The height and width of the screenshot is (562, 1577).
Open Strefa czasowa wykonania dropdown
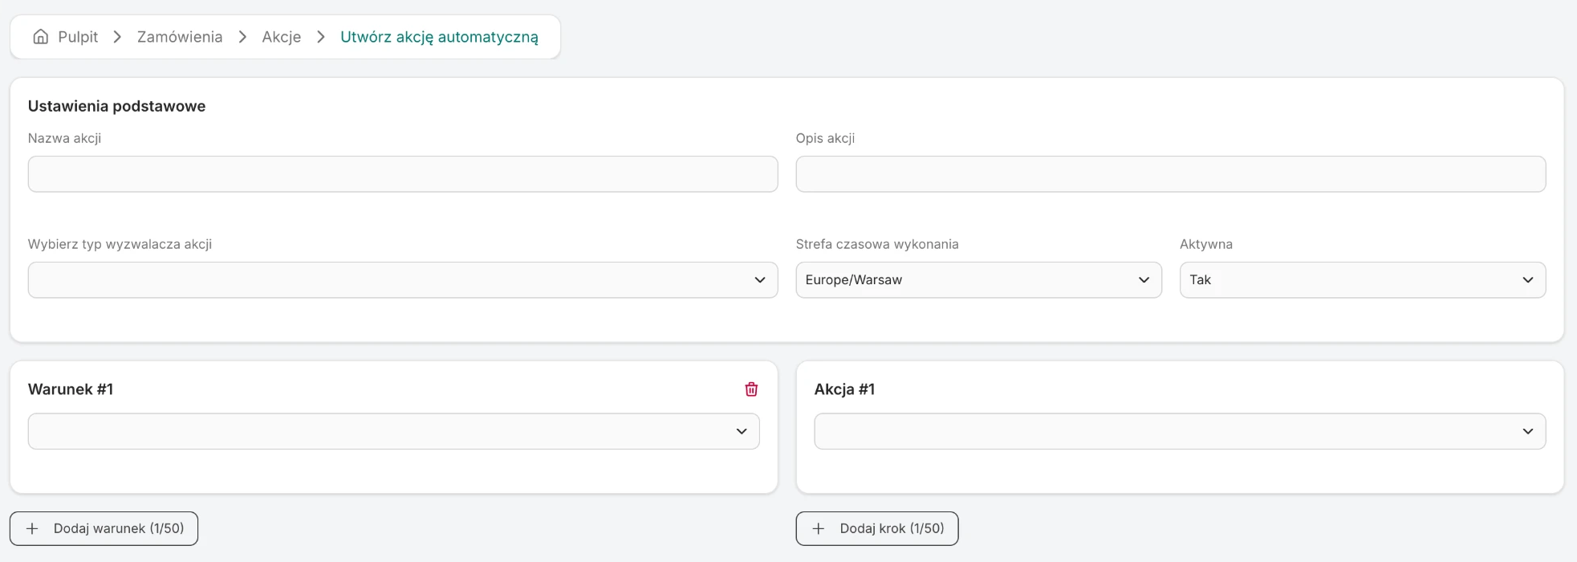(979, 280)
